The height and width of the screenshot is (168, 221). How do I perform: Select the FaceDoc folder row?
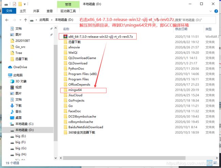pos(139,111)
